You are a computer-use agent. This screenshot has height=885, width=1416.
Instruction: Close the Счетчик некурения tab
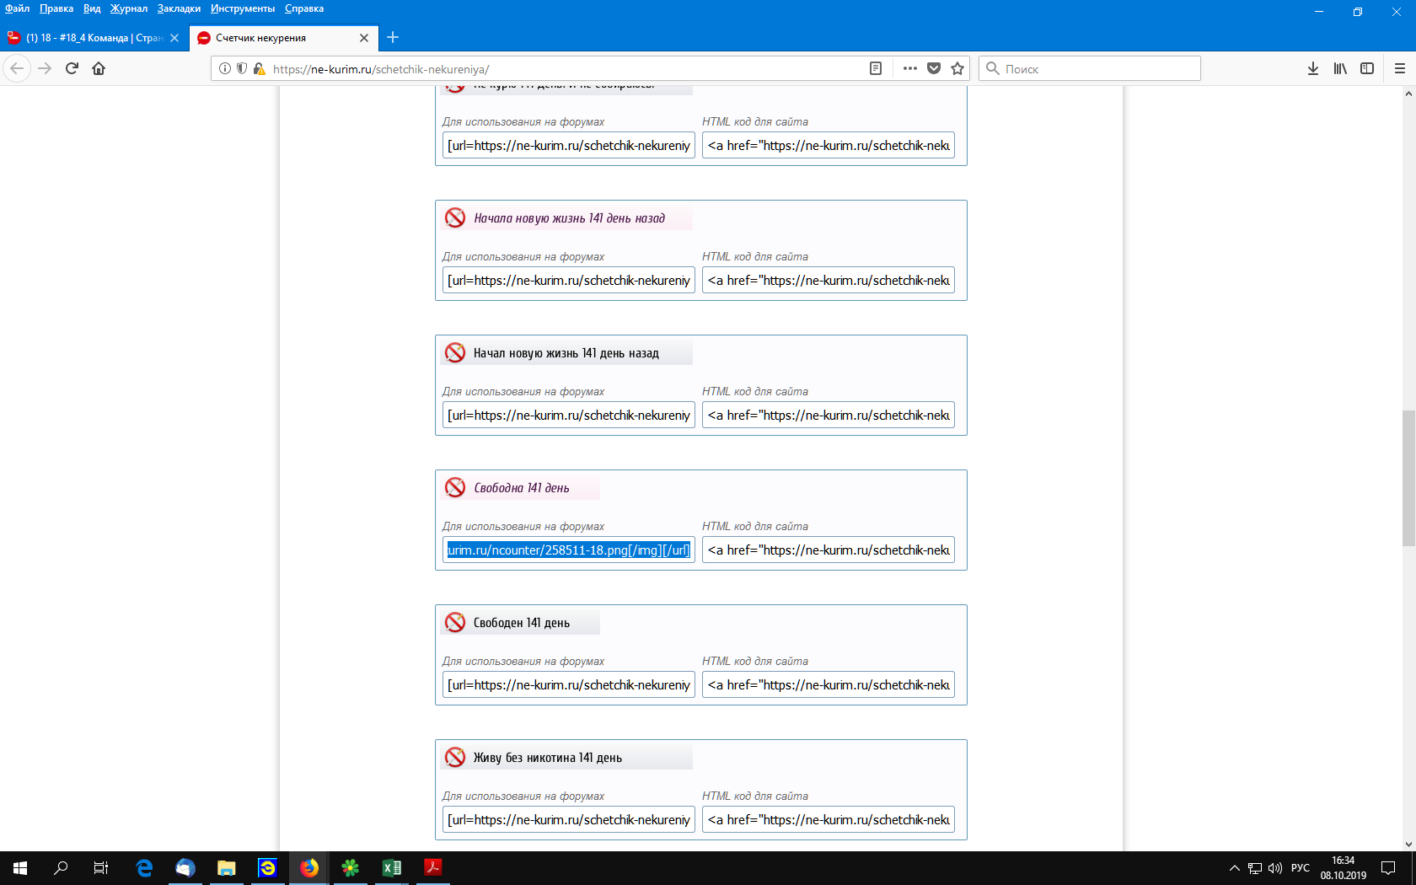[364, 38]
